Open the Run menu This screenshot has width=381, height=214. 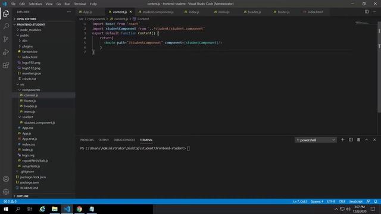(67, 4)
